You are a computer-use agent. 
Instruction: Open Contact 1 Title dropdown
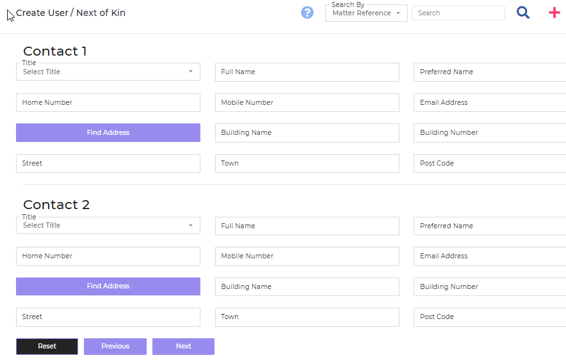[x=108, y=72]
